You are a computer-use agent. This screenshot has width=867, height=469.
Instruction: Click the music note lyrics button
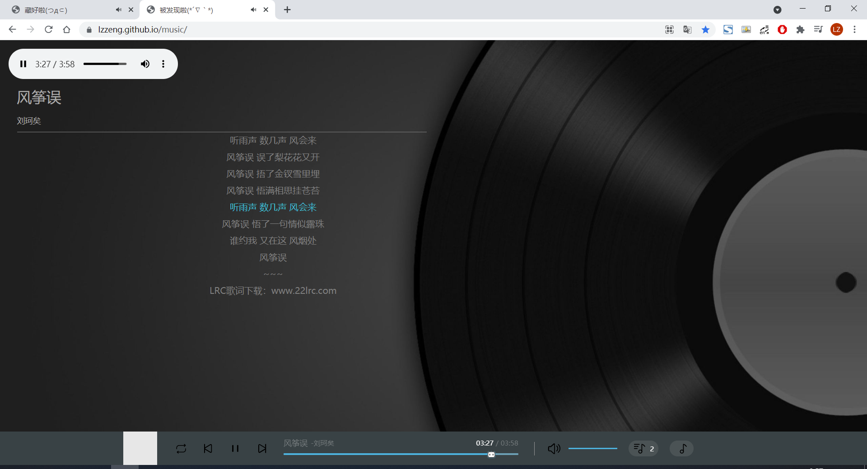click(681, 449)
